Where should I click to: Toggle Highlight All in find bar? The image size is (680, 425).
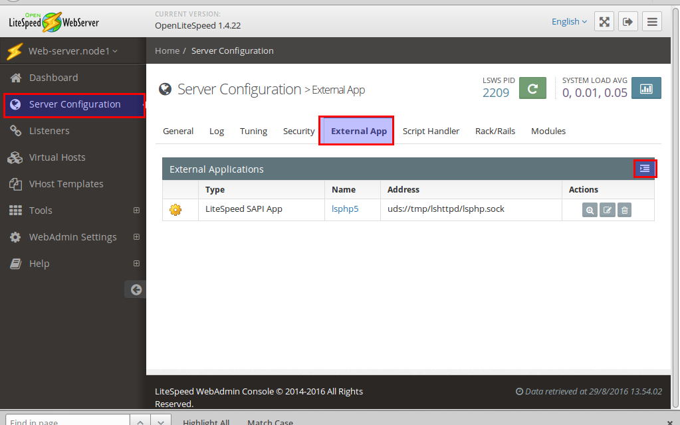pos(206,422)
